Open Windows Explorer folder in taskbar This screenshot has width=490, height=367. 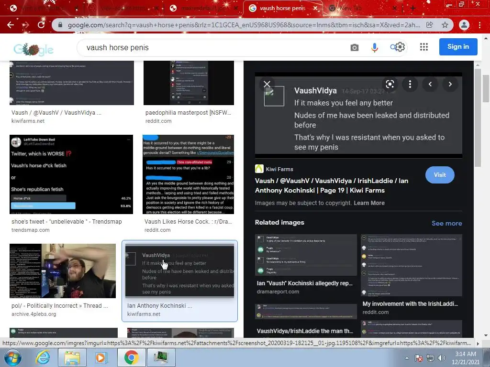[x=72, y=357]
